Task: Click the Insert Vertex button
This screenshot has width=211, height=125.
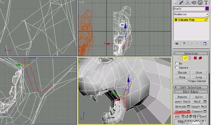Action: click(x=182, y=102)
